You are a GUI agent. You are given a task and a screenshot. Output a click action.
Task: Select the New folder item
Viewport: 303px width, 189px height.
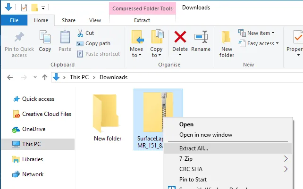(x=108, y=118)
